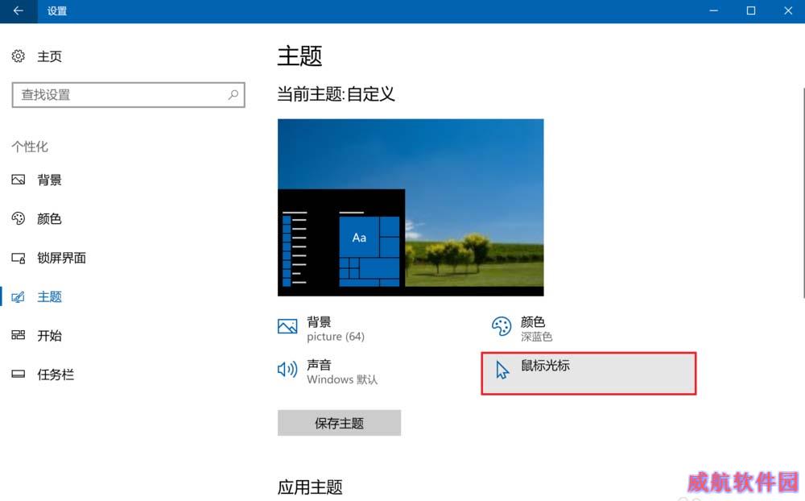805x501 pixels.
Task: Click the sound speaker icon
Action: tap(287, 369)
